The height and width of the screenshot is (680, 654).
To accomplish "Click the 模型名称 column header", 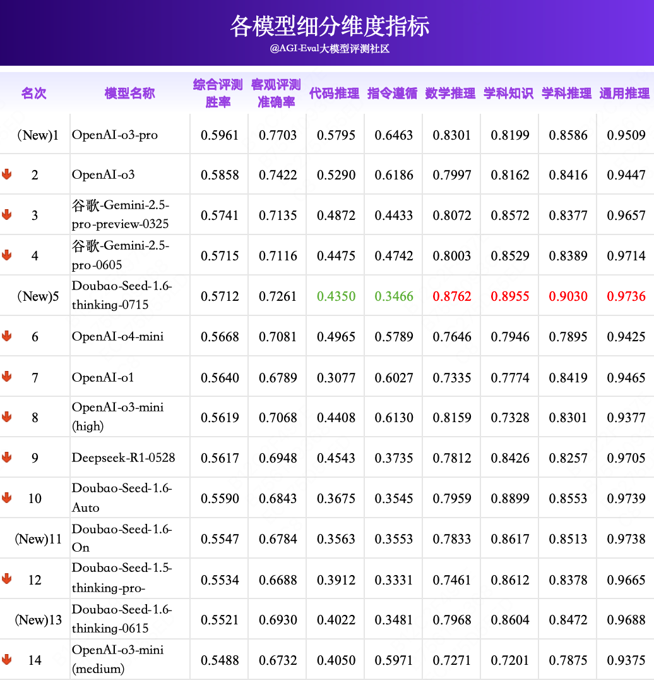I will click(x=129, y=94).
